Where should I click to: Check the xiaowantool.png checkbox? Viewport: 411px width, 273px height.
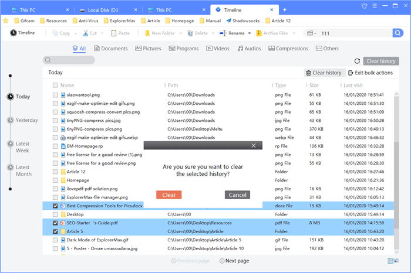click(x=55, y=95)
